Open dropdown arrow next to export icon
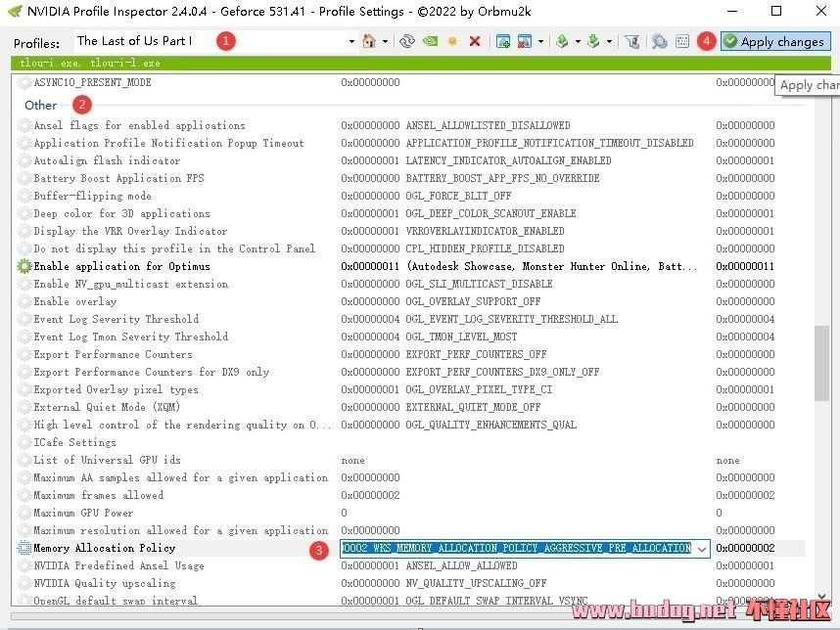The width and height of the screenshot is (840, 630). pos(578,42)
